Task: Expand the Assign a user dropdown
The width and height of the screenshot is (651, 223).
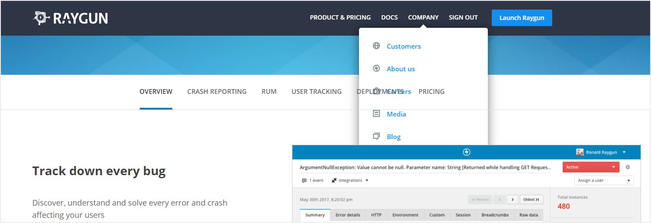Action: coord(604,180)
